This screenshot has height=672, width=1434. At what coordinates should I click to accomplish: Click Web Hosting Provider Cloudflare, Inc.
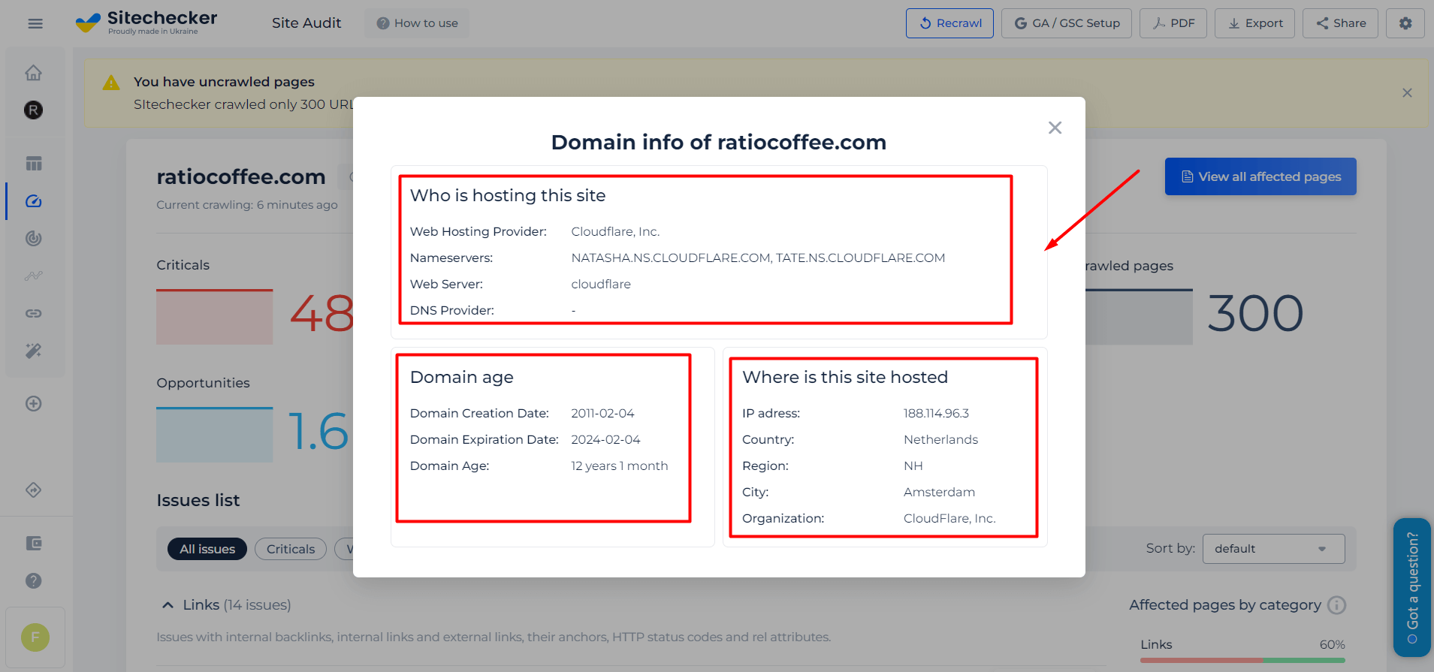[615, 232]
